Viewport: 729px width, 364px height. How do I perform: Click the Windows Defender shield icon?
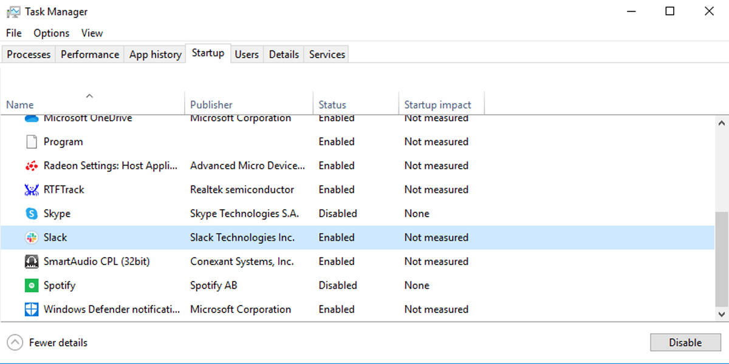[x=32, y=309]
